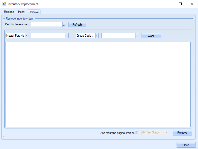Open the Test Status dropdown
This screenshot has width=198, height=149.
[x=166, y=132]
